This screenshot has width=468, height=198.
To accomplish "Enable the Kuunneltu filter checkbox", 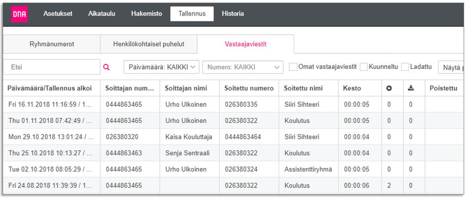I will pyautogui.click(x=364, y=67).
